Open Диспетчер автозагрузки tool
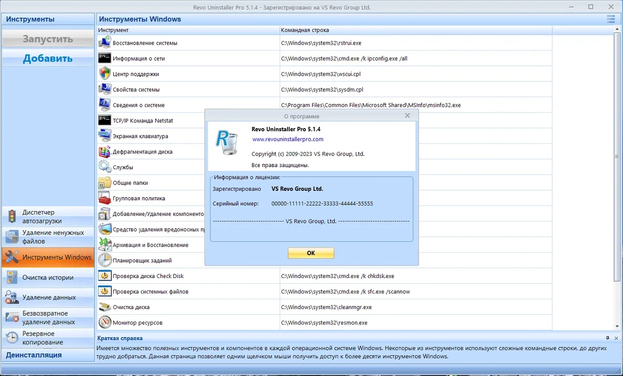Screen dimensions: 623x376 click(48, 217)
